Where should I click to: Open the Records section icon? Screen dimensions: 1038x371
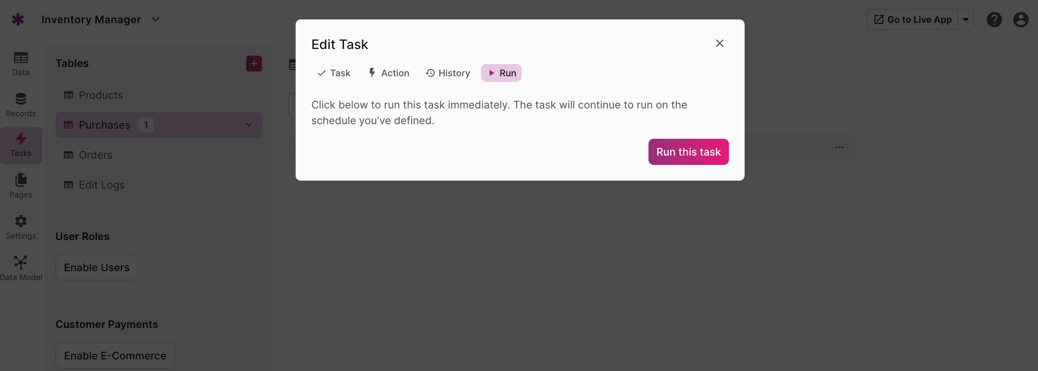tap(21, 99)
